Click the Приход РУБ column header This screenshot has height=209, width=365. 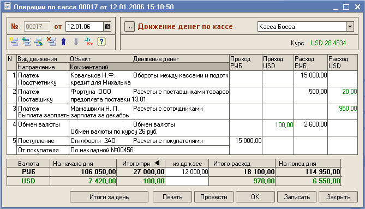(246, 63)
